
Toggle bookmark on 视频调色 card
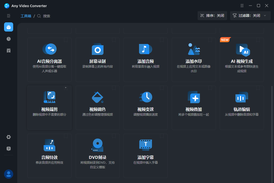point(114,88)
